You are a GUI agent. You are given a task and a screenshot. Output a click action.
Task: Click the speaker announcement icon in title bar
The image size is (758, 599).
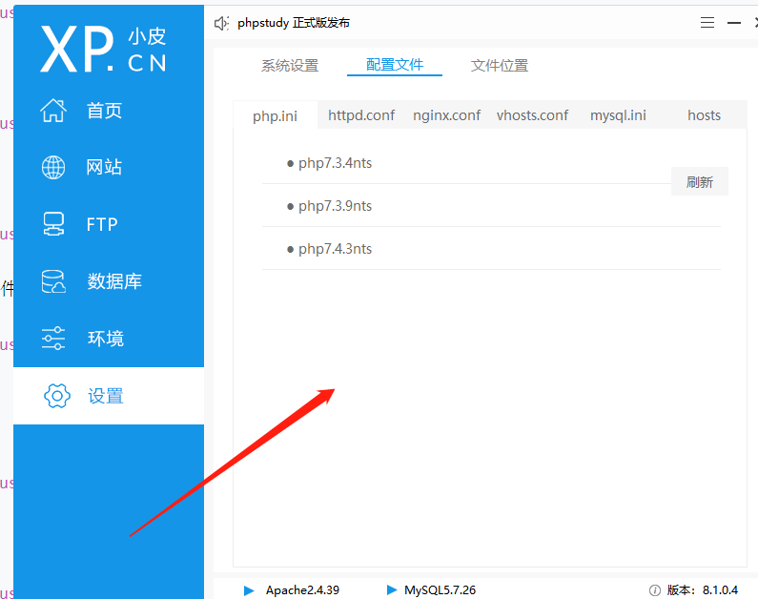tap(221, 23)
